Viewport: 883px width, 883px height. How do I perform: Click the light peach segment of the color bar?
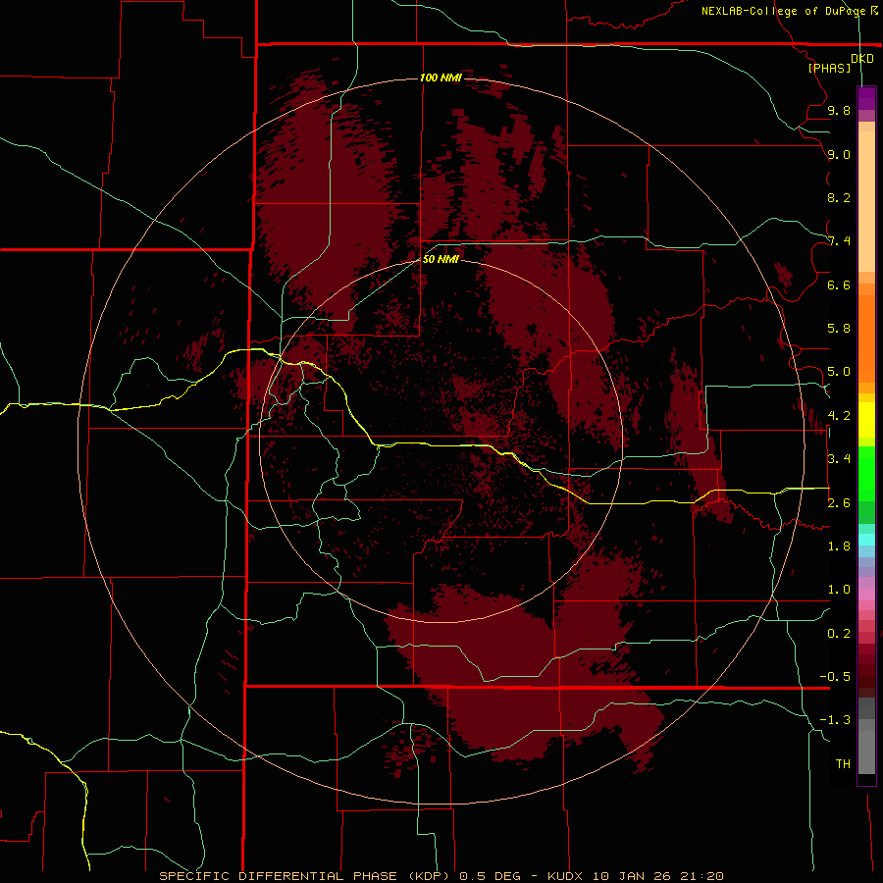point(866,201)
